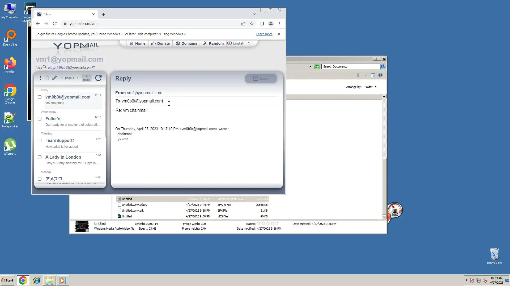Click the Random address menu item
Screen dimensions: 510x286
click(214, 43)
